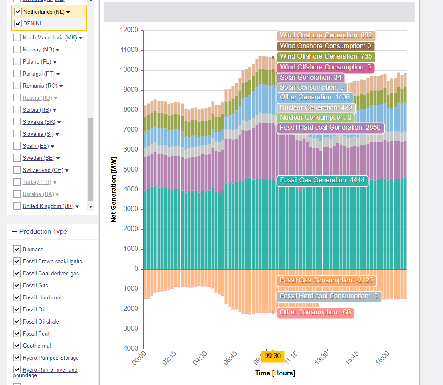
Task: Expand the North Macedonia (MK) dropdown arrow
Action: click(80, 38)
